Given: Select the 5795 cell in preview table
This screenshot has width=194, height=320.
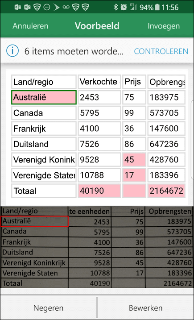Looking at the screenshot, I should pos(99,113).
